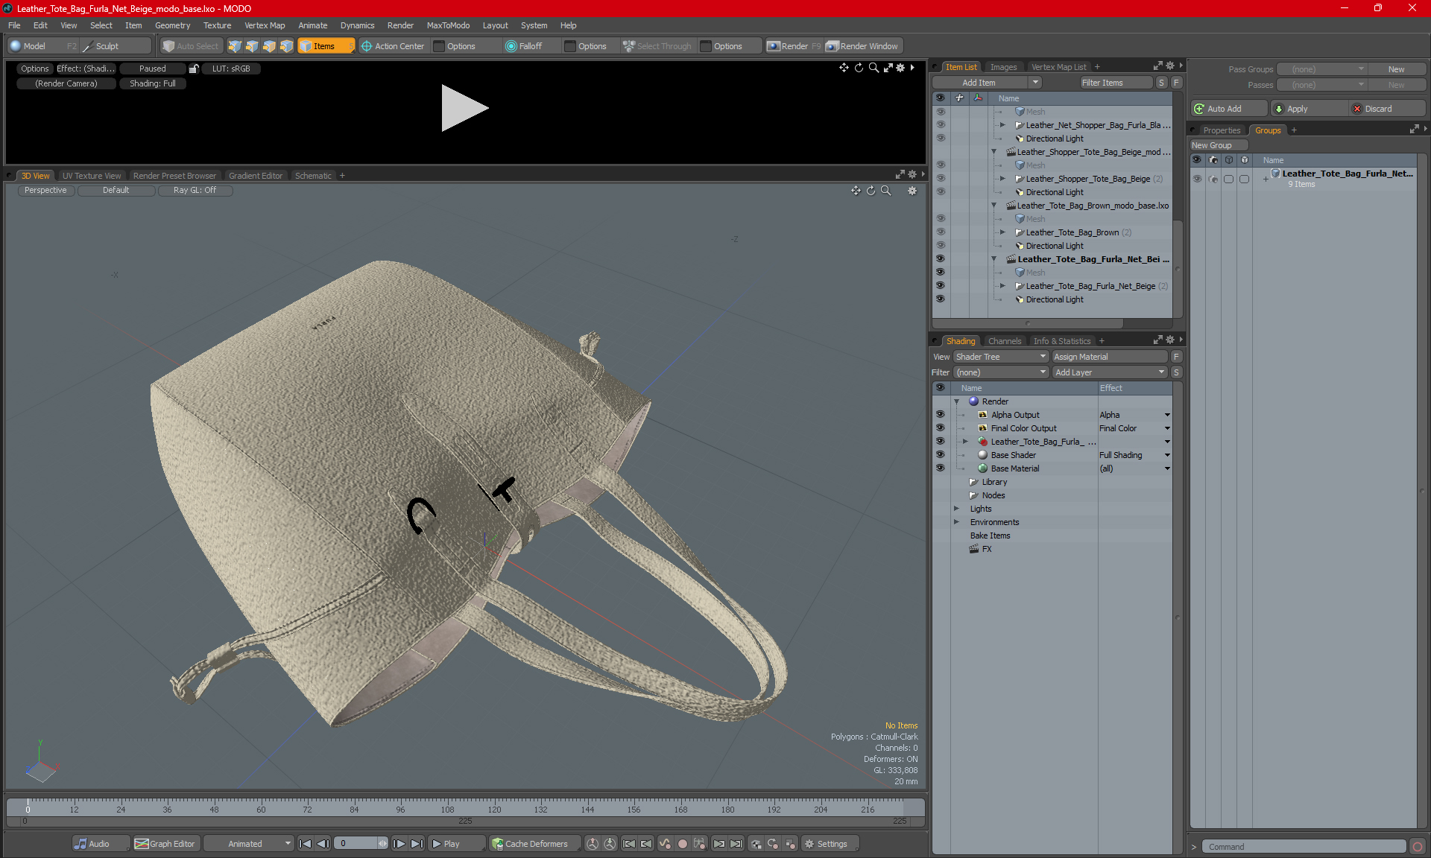Toggle visibility of Final Color Output layer
The image size is (1431, 858).
(941, 428)
